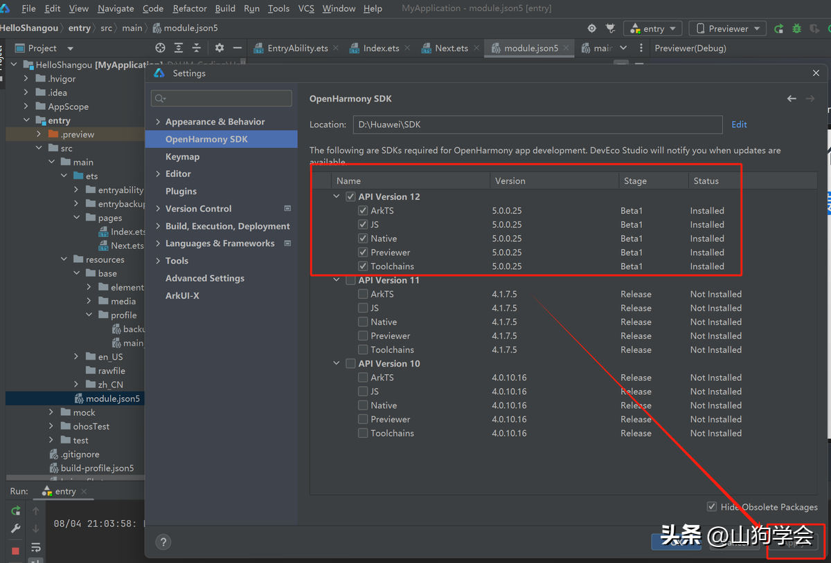Click the settings search box
The image size is (831, 563).
tap(221, 98)
